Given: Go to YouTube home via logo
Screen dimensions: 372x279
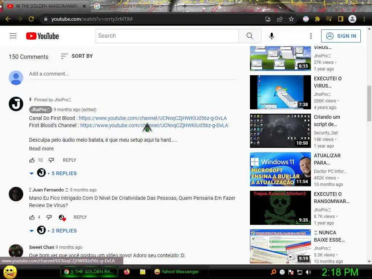Looking at the screenshot, I should click(43, 36).
